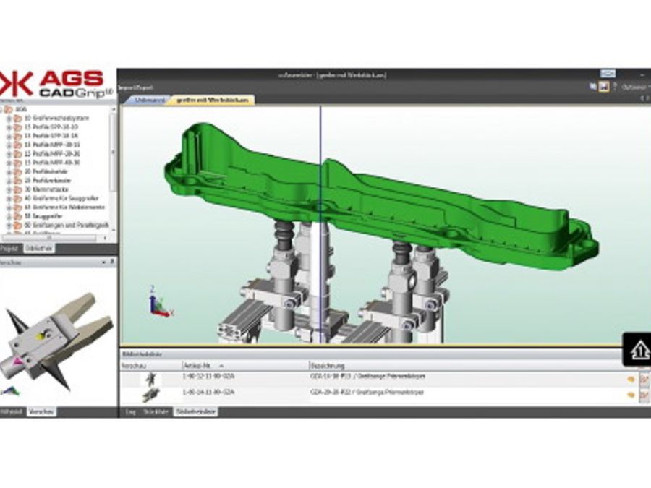Open the Vorschau panel dropdown arrow
This screenshot has width=651, height=488.
coord(103,262)
